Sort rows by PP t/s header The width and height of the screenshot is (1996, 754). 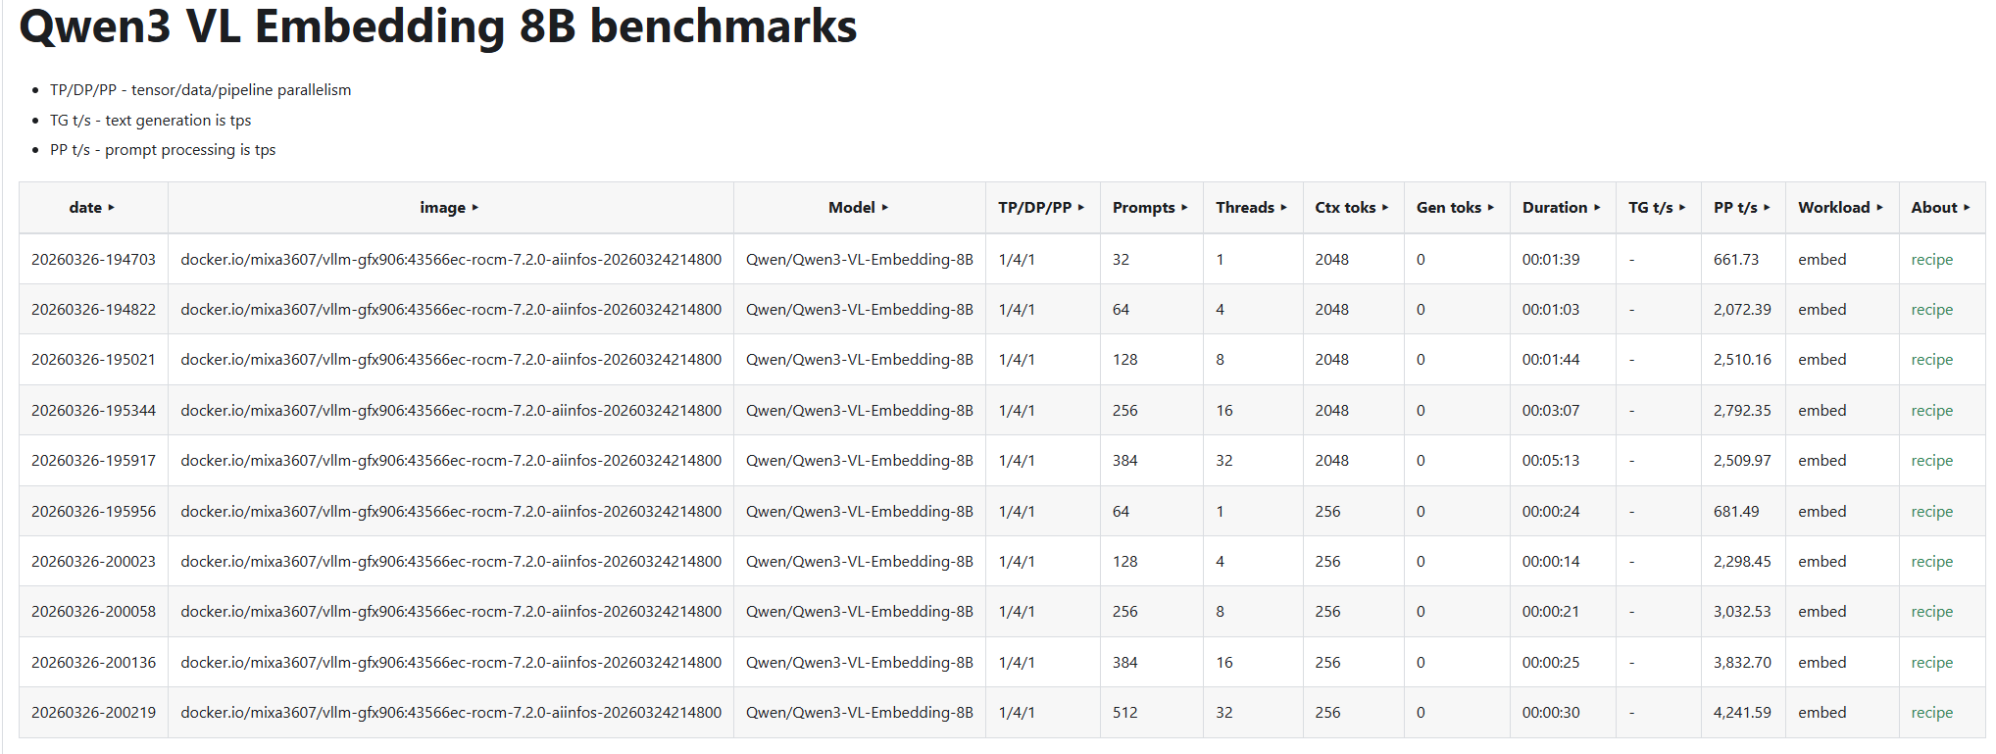click(1741, 208)
